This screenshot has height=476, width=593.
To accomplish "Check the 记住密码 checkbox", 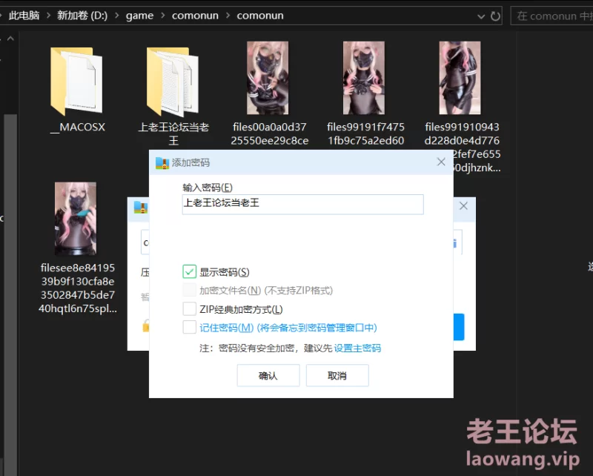I will coord(190,327).
